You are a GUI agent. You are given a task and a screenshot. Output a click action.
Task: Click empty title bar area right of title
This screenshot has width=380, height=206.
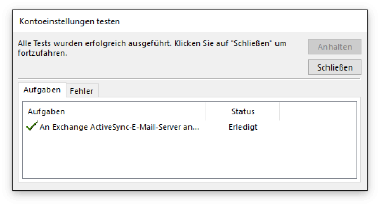click(243, 21)
